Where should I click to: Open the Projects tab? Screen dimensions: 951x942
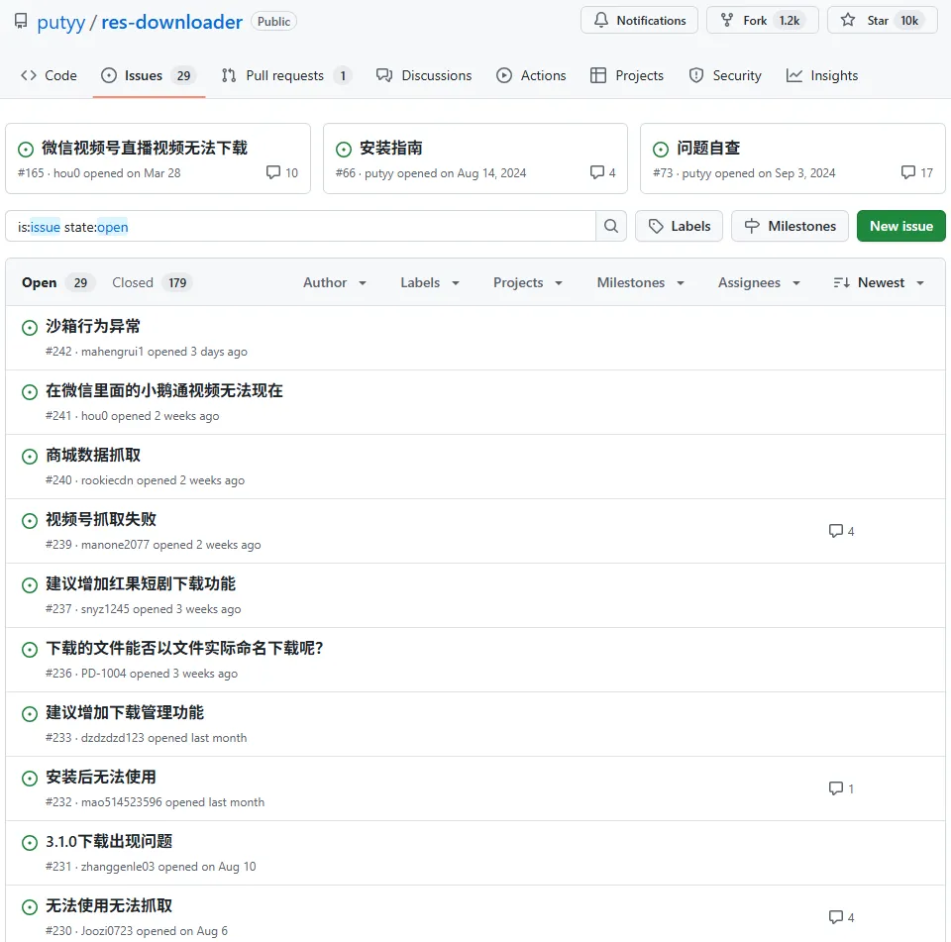tap(627, 76)
